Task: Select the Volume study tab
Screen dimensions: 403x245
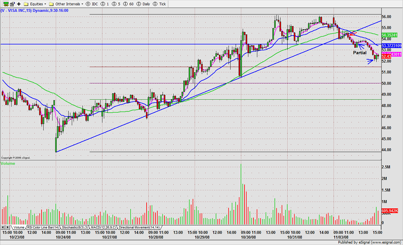Action: (x=19, y=227)
